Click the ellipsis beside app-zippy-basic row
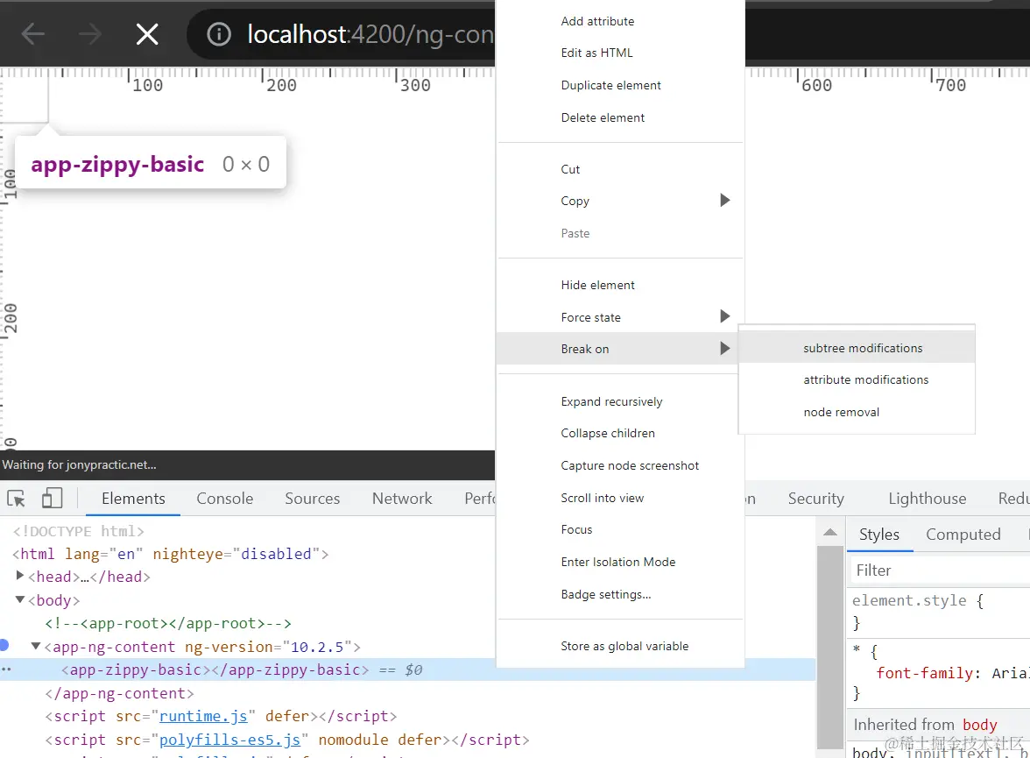Viewport: 1030px width, 758px height. coord(6,669)
